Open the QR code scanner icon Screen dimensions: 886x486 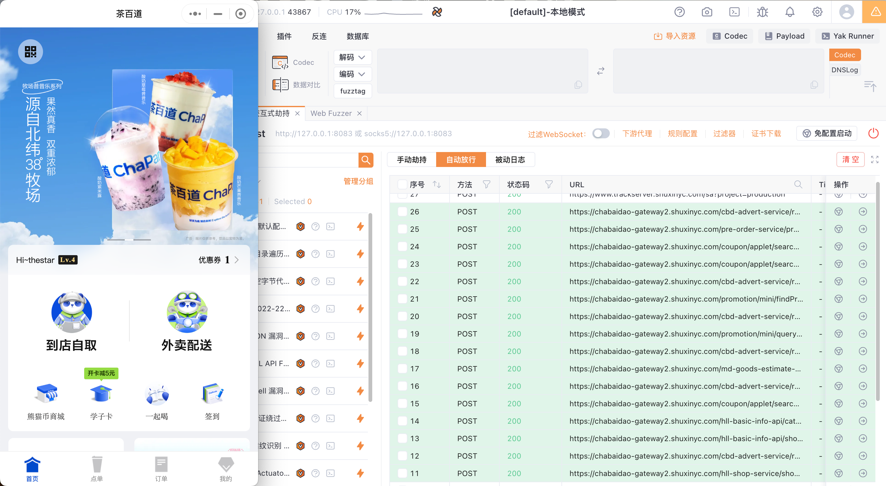click(30, 51)
